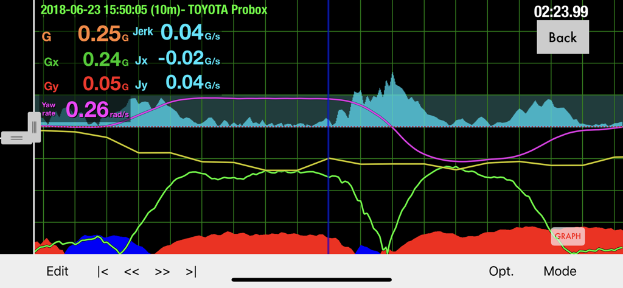Toggle the green Gx trace label
Viewport: 623px width, 288px height.
[x=51, y=62]
